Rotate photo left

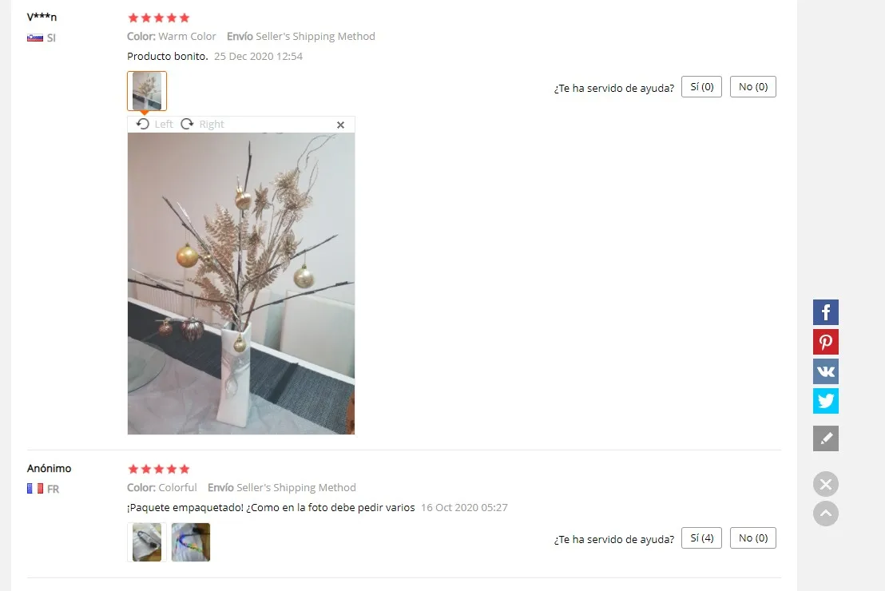pos(154,124)
